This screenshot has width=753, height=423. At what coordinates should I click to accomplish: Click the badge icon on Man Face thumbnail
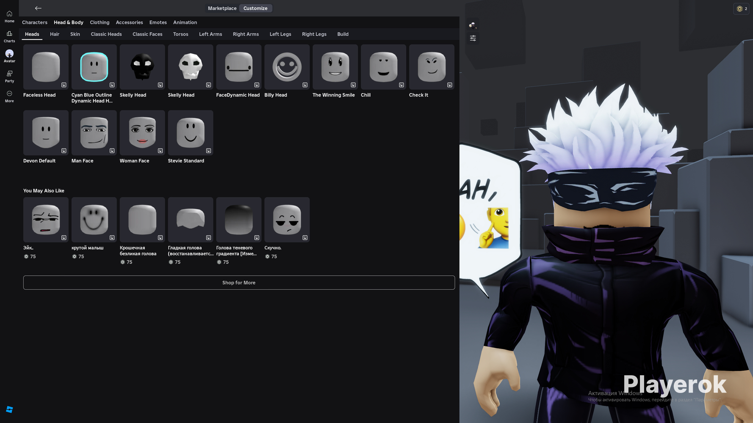[112, 151]
